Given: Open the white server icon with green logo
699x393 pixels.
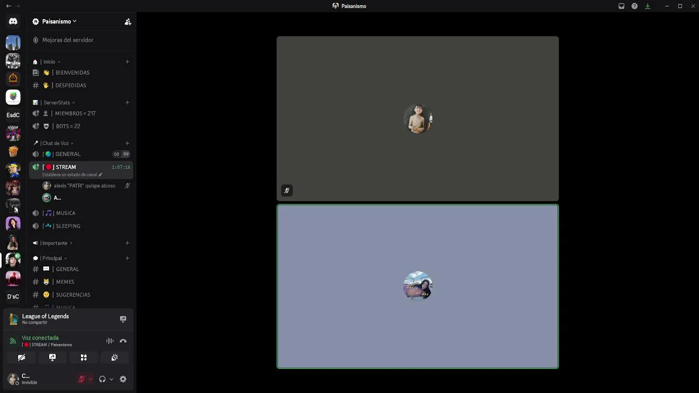Looking at the screenshot, I should 13,97.
